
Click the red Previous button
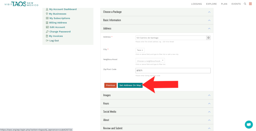[x=110, y=85]
